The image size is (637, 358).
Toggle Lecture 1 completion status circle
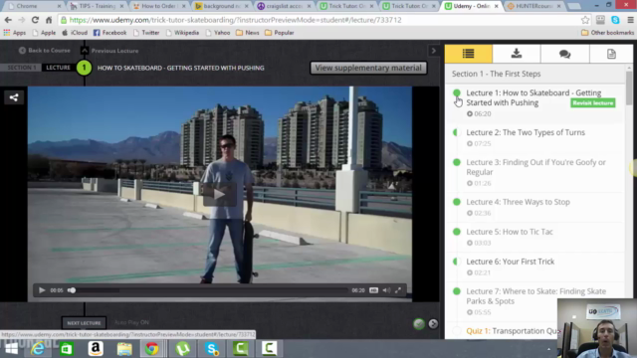click(x=457, y=92)
